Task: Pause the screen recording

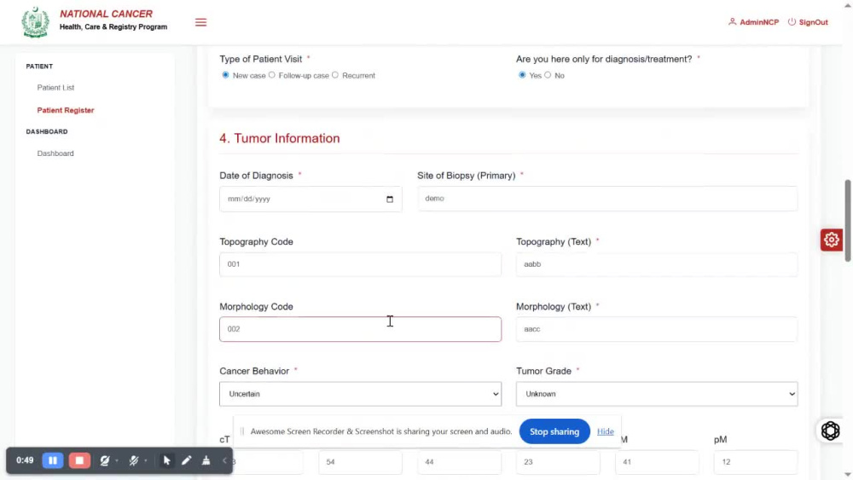Action: point(53,460)
